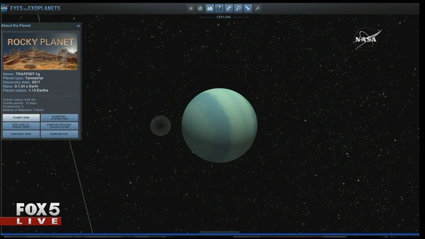Select the tag-shaped icon in toolbar
Image resolution: width=425 pixels, height=239 pixels.
click(x=228, y=9)
